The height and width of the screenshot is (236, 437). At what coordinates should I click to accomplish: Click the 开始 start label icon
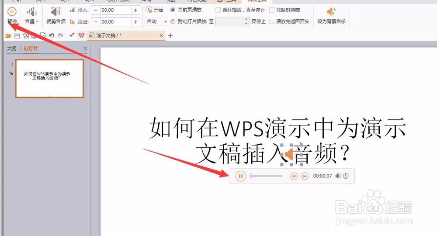pyautogui.click(x=149, y=10)
